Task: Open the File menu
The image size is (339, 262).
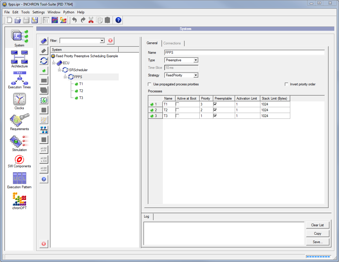Action: click(x=7, y=12)
